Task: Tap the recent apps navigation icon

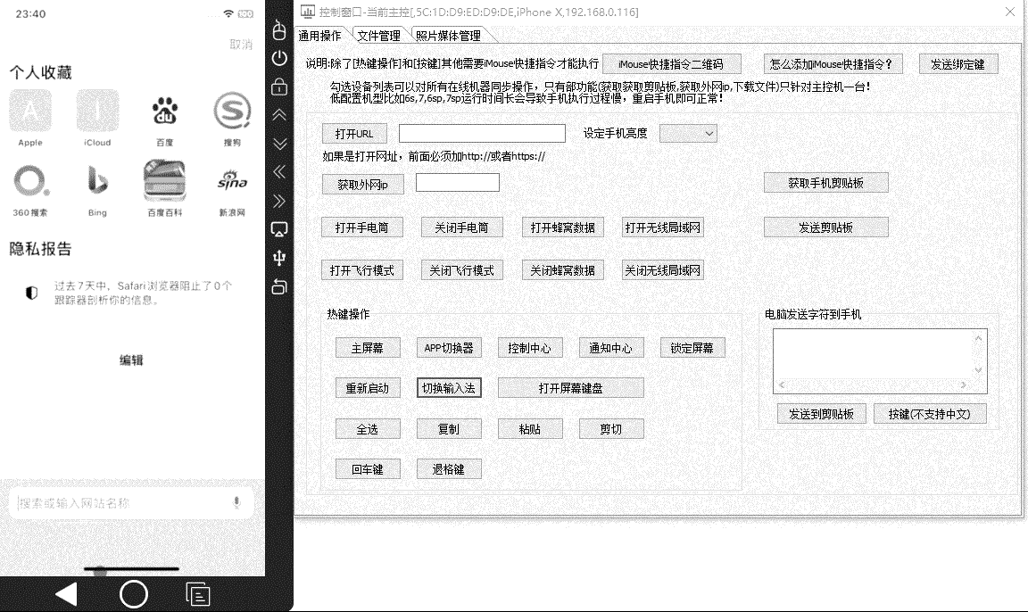Action: coord(198,594)
